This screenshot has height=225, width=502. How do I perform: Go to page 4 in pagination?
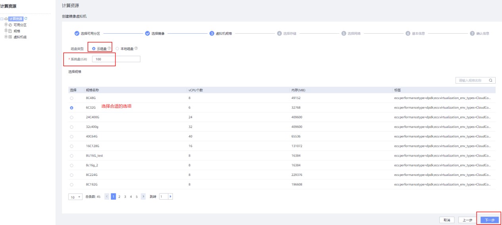(131, 196)
